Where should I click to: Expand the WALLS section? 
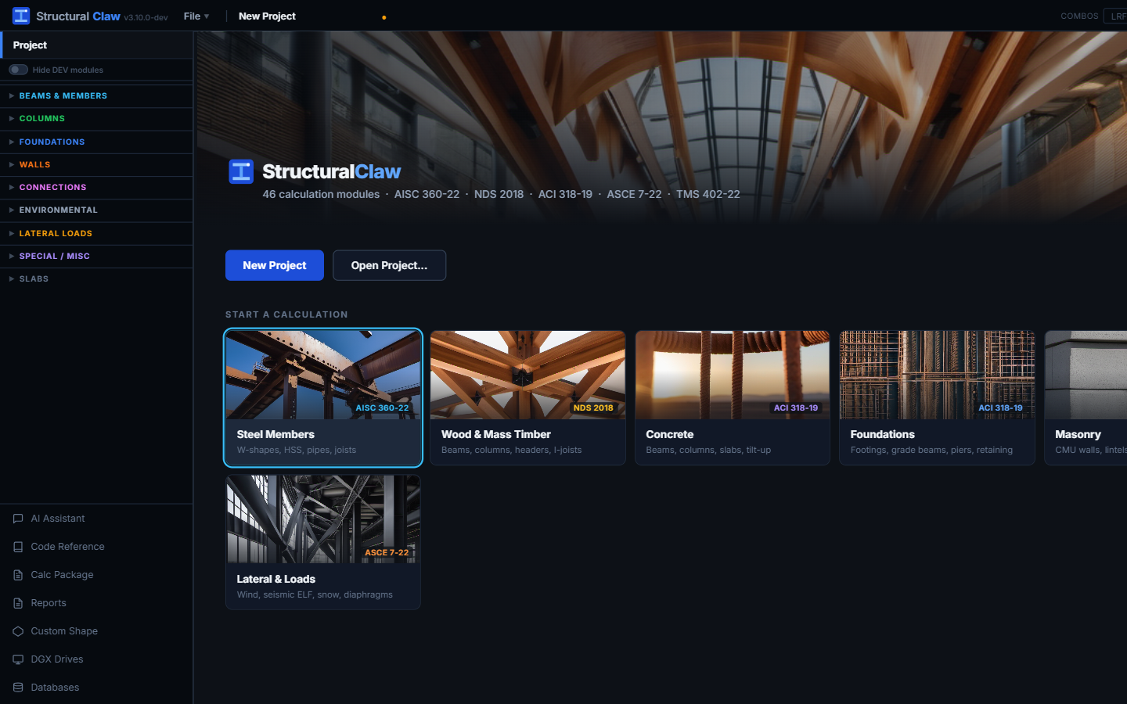pos(96,164)
